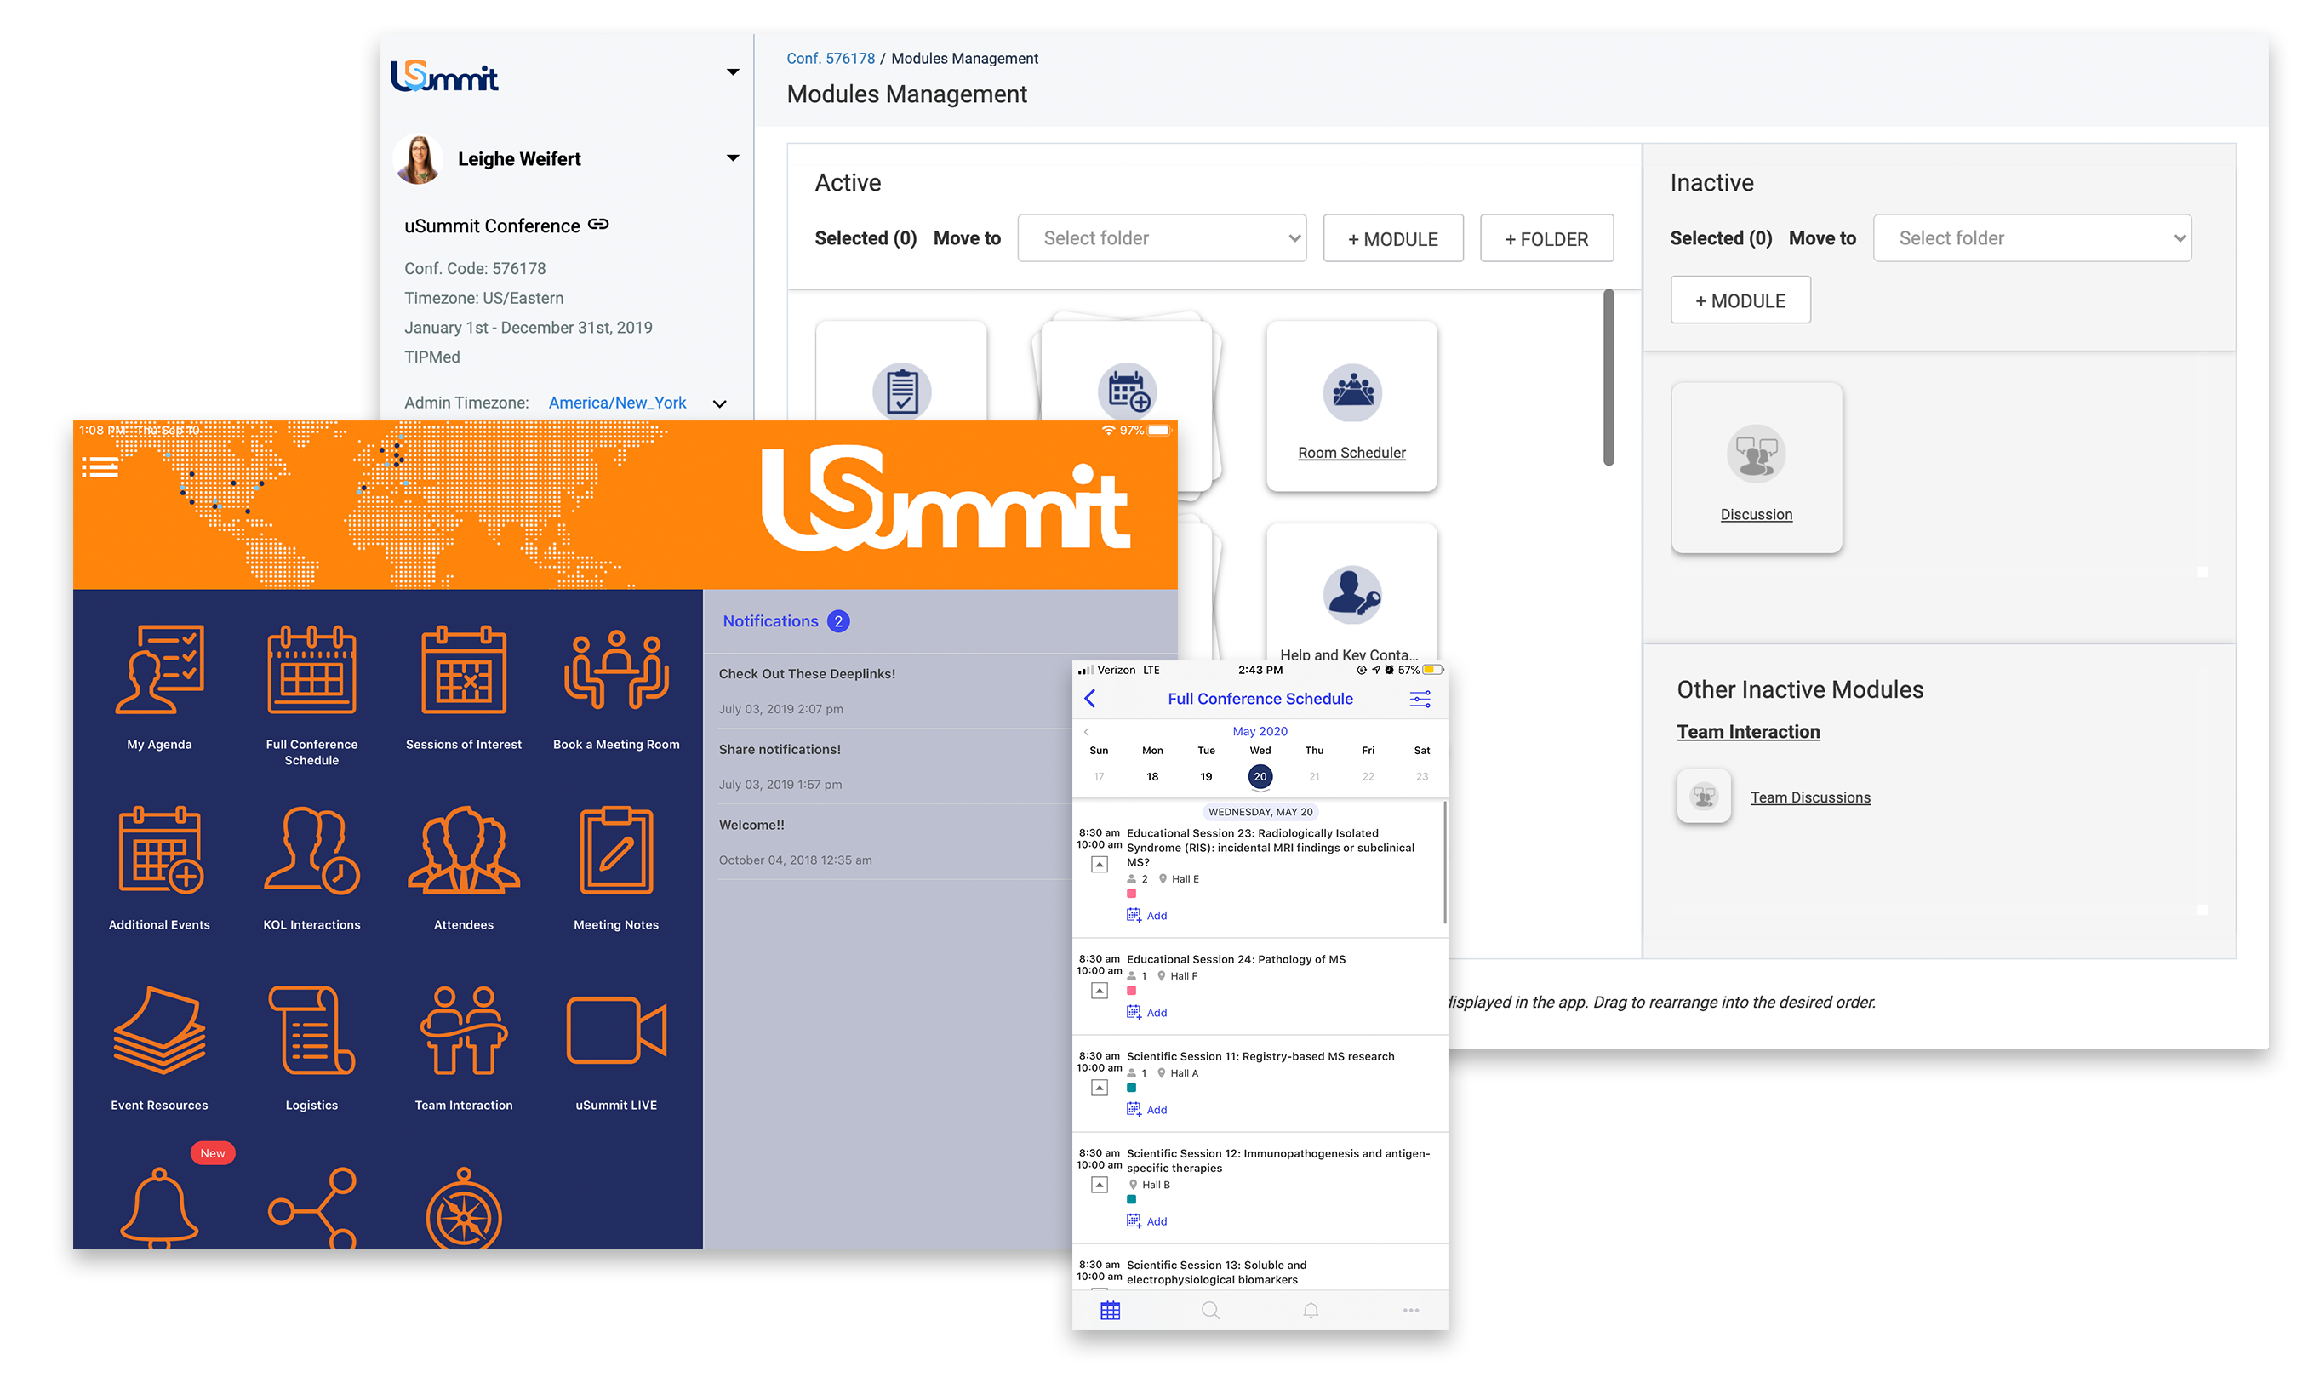Image resolution: width=2314 pixels, height=1383 pixels.
Task: Add Educational Session 24 to agenda
Action: pos(1147,1012)
